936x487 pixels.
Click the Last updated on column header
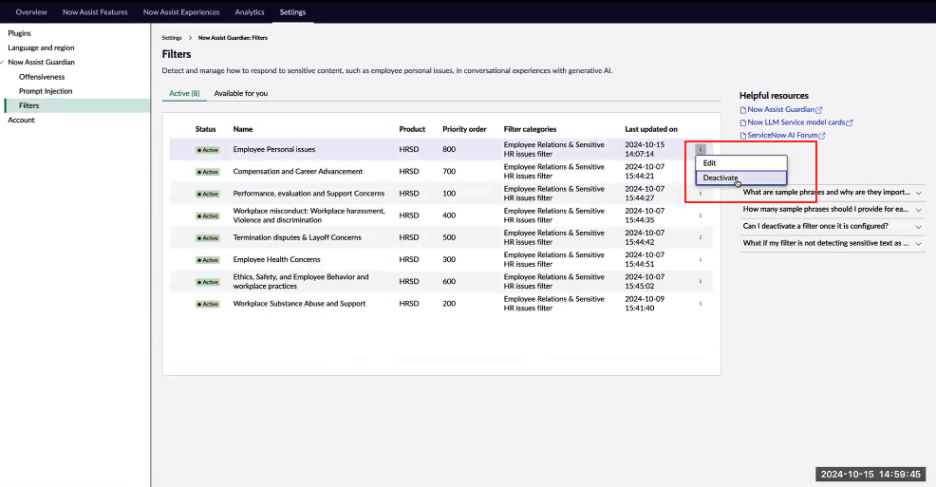(651, 129)
